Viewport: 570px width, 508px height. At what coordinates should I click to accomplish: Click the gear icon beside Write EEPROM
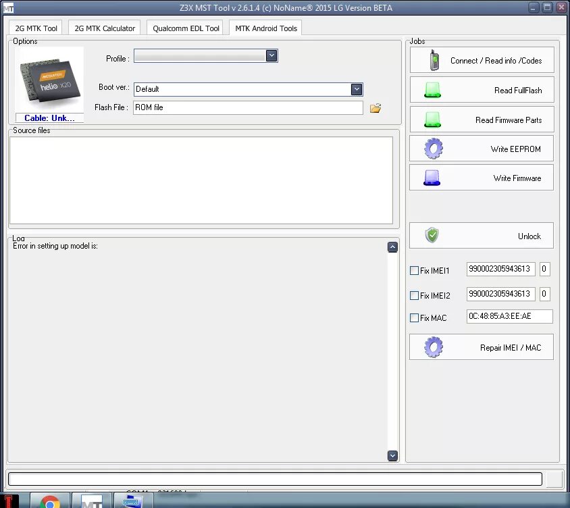tap(434, 149)
